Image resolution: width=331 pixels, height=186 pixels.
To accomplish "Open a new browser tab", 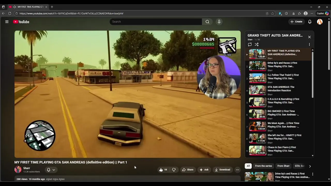I will (52, 7).
